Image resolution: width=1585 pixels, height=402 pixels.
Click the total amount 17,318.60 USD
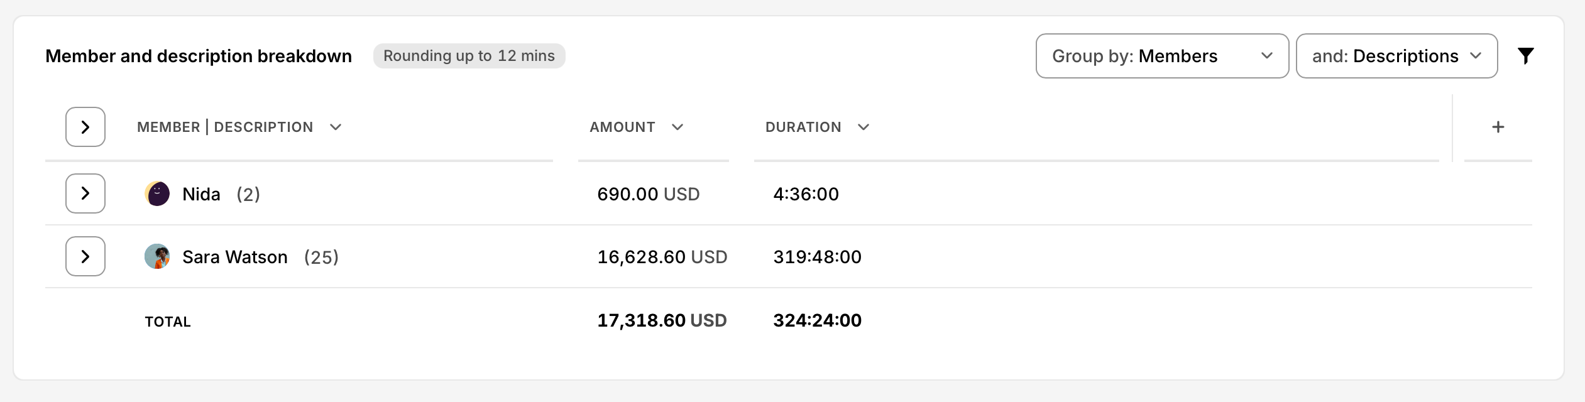661,320
